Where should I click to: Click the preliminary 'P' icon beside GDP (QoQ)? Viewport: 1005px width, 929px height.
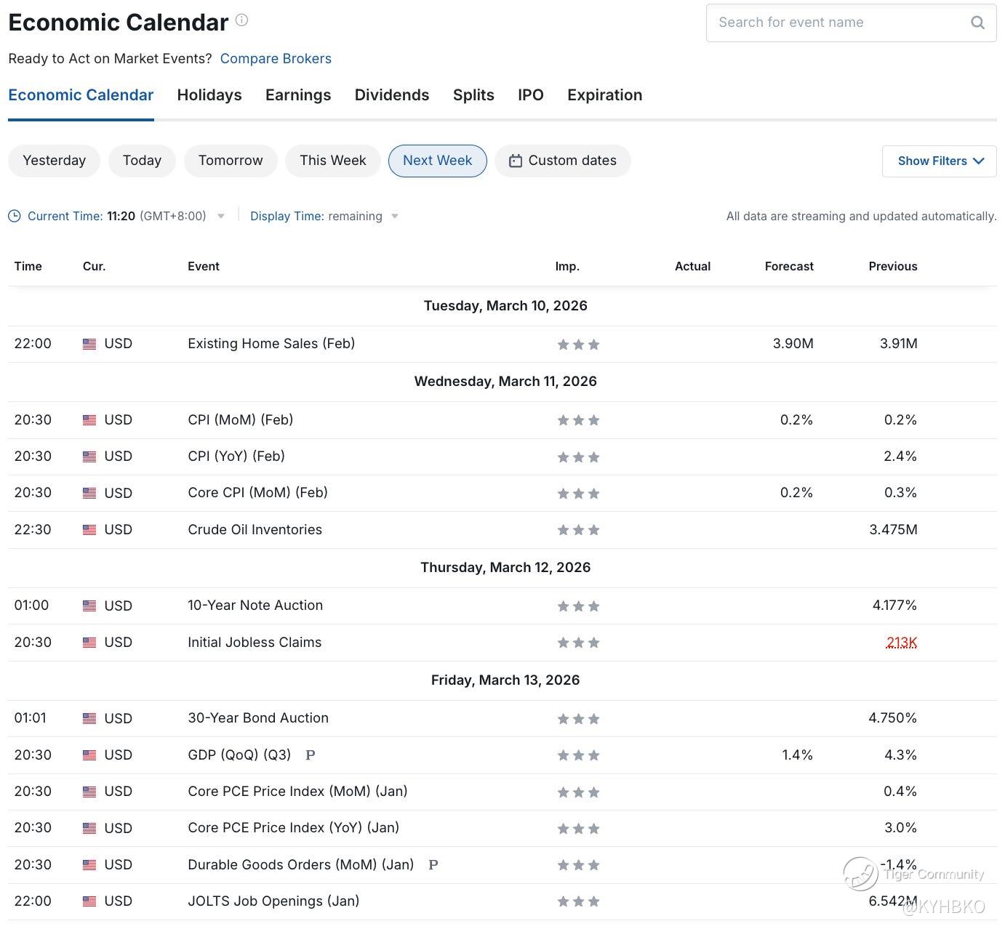click(311, 755)
